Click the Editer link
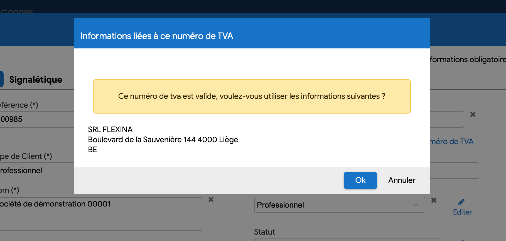 coord(462,212)
